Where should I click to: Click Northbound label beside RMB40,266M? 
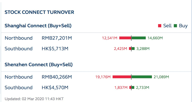(19, 77)
